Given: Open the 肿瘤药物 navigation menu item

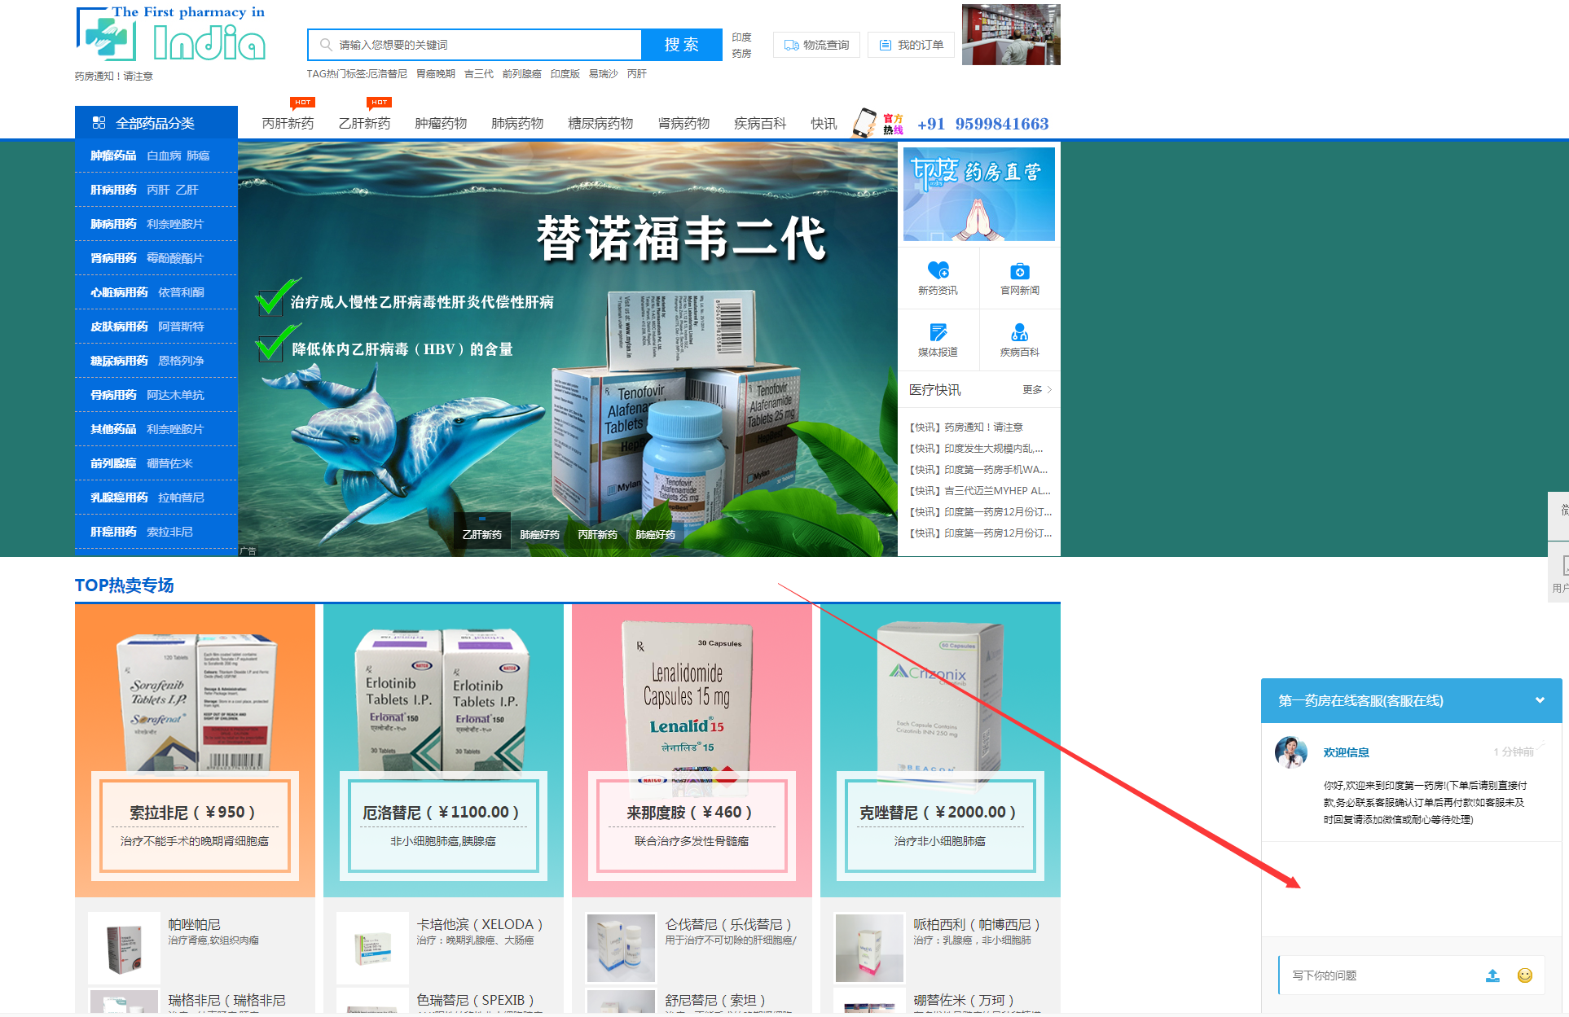Looking at the screenshot, I should click(440, 123).
